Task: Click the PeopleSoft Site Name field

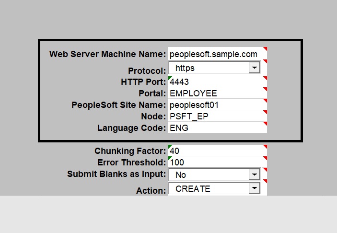Action: (x=218, y=105)
